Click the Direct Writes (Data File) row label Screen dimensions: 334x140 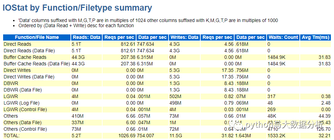29,77
